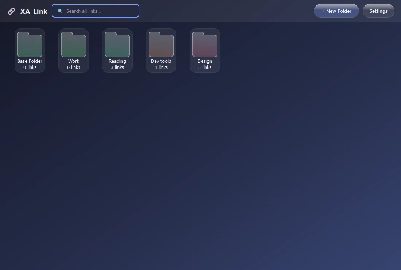The width and height of the screenshot is (401, 270).
Task: Open the Reading folder icon
Action: click(117, 45)
